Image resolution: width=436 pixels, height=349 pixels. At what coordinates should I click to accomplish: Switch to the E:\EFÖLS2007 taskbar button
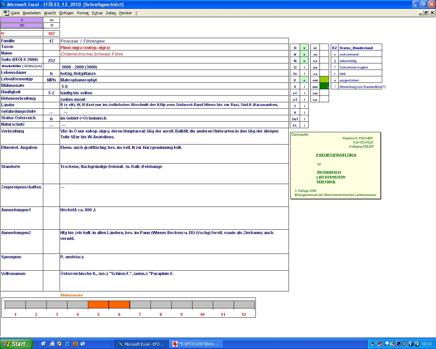(x=196, y=344)
